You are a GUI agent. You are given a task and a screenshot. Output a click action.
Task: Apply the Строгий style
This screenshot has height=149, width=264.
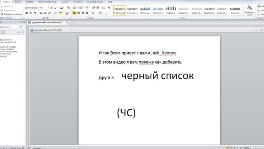[x=235, y=10]
